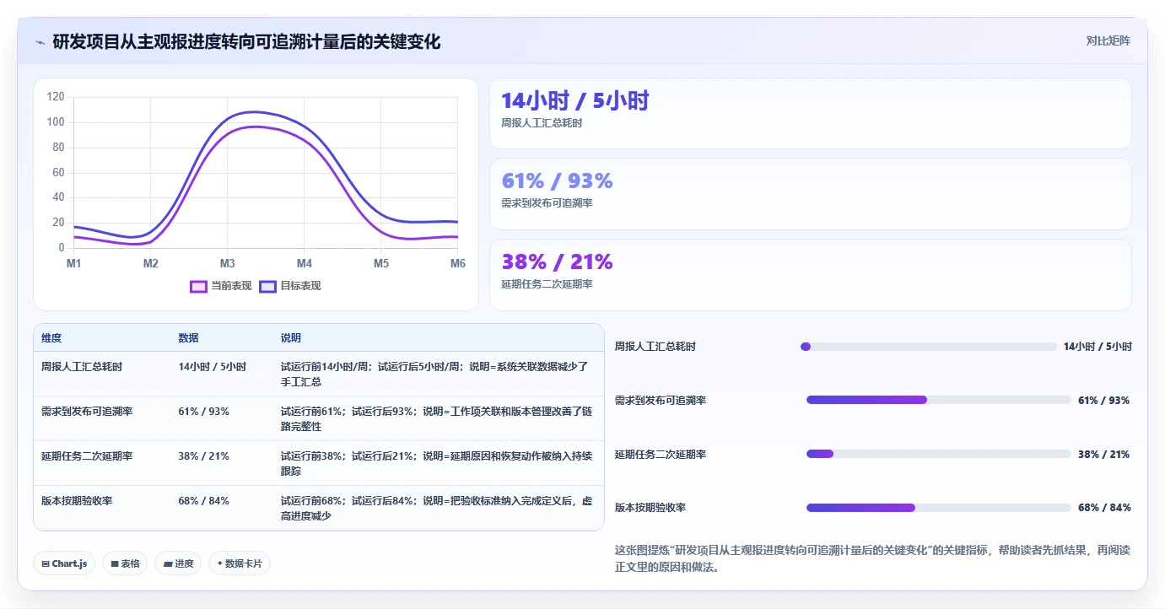
Task: Click the 版本按期验收率 progress row label
Action: click(650, 508)
